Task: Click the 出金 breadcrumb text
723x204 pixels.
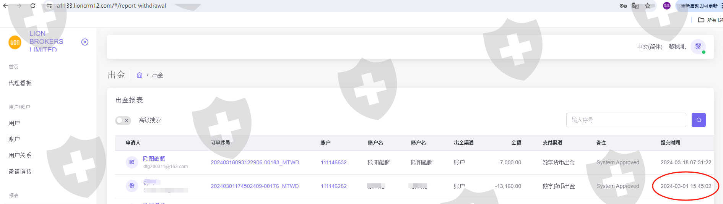Action: pyautogui.click(x=158, y=75)
